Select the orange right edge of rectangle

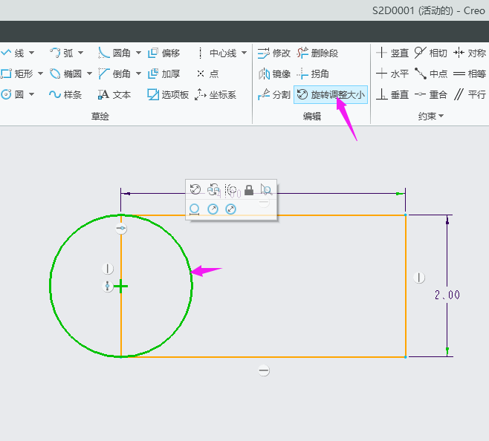pos(406,286)
